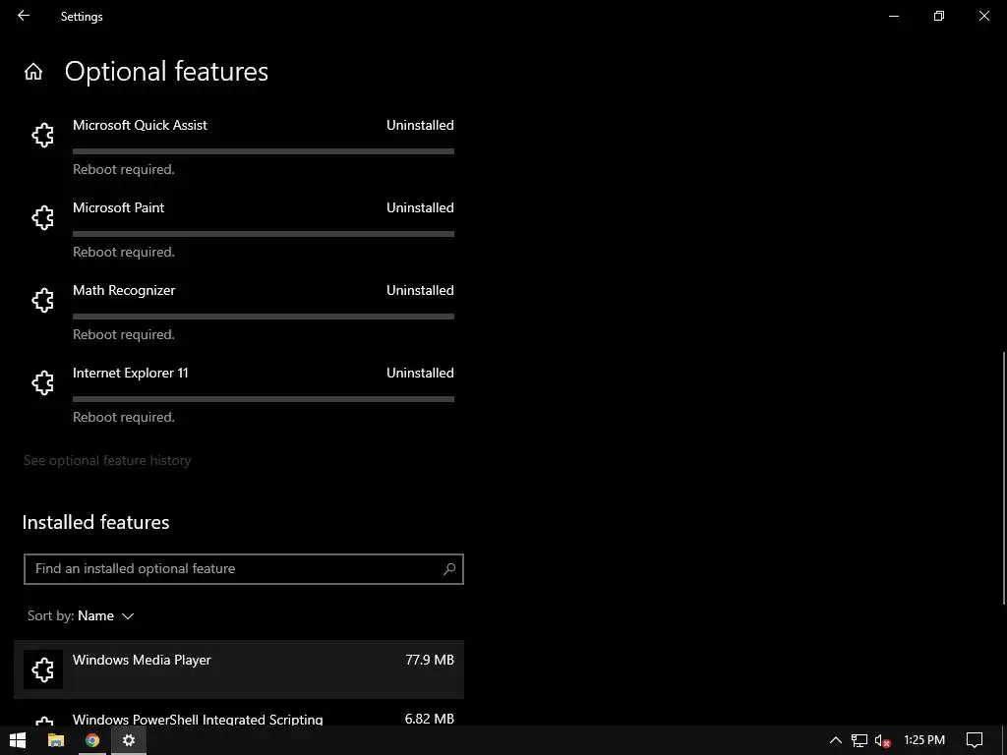Go to Settings home via house icon
Viewport: 1007px width, 755px height.
[33, 71]
